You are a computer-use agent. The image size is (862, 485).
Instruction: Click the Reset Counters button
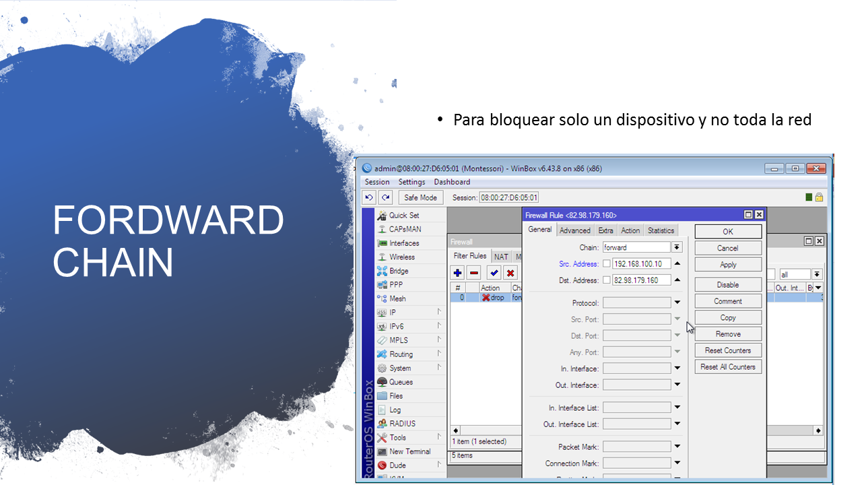(x=728, y=350)
